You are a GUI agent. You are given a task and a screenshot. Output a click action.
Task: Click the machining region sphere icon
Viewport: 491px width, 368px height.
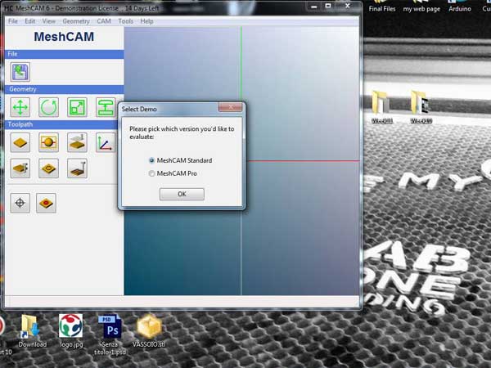[48, 142]
